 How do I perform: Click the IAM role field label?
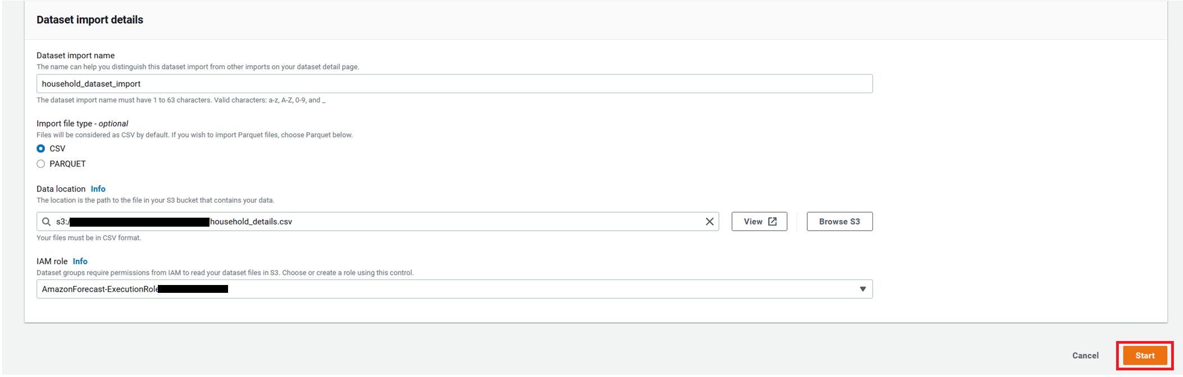(x=52, y=261)
